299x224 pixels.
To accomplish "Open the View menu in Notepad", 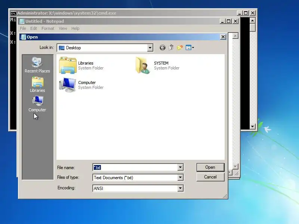I will click(x=63, y=28).
